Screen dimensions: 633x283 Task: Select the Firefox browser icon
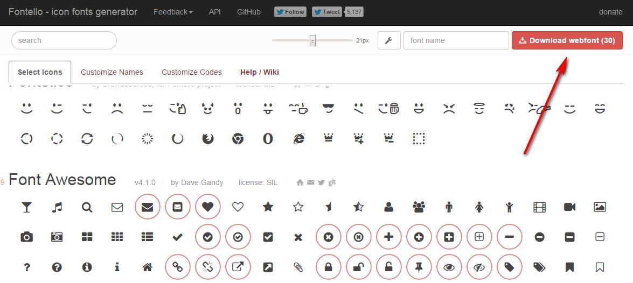[x=207, y=139]
